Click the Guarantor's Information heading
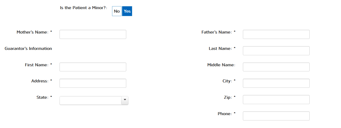This screenshot has width=341, height=128. [x=28, y=49]
